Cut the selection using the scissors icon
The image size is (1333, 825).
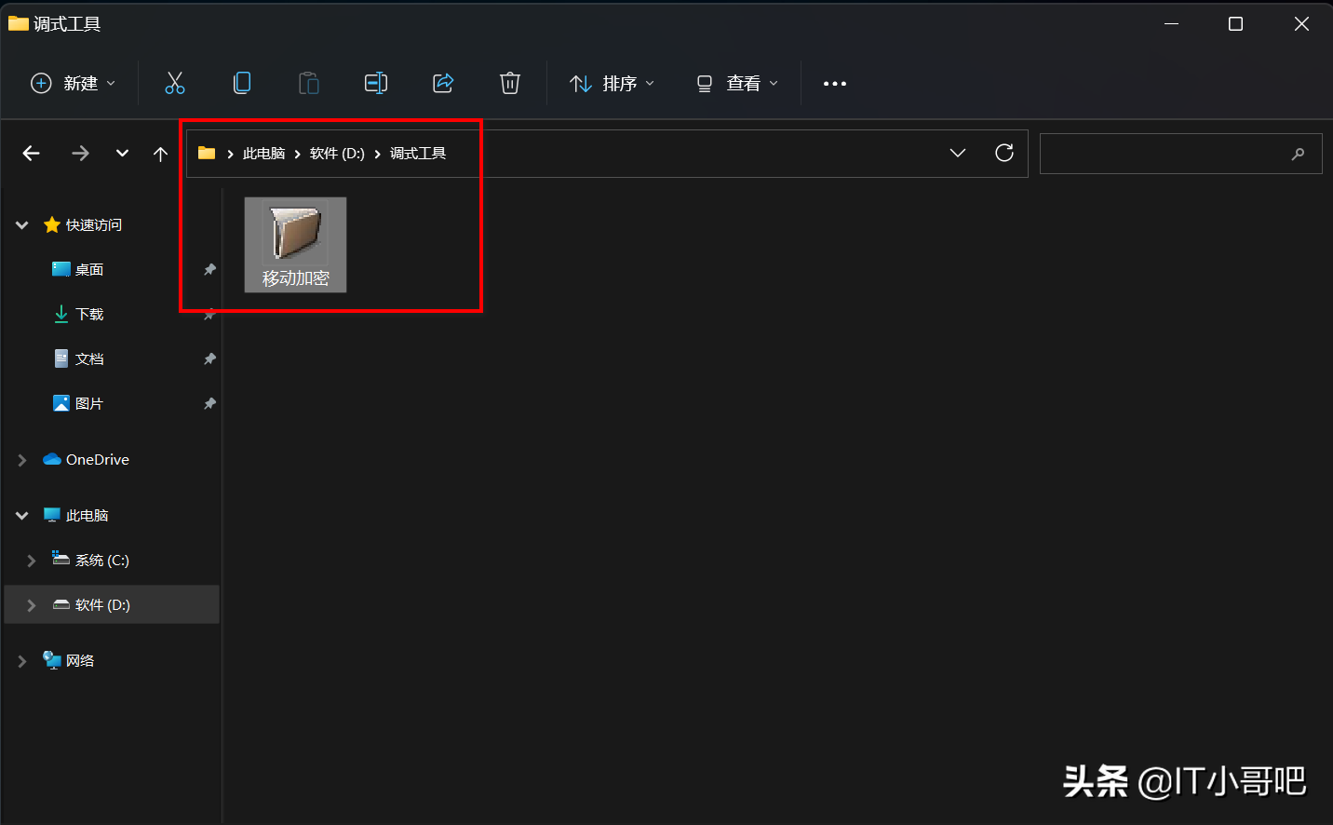point(175,83)
